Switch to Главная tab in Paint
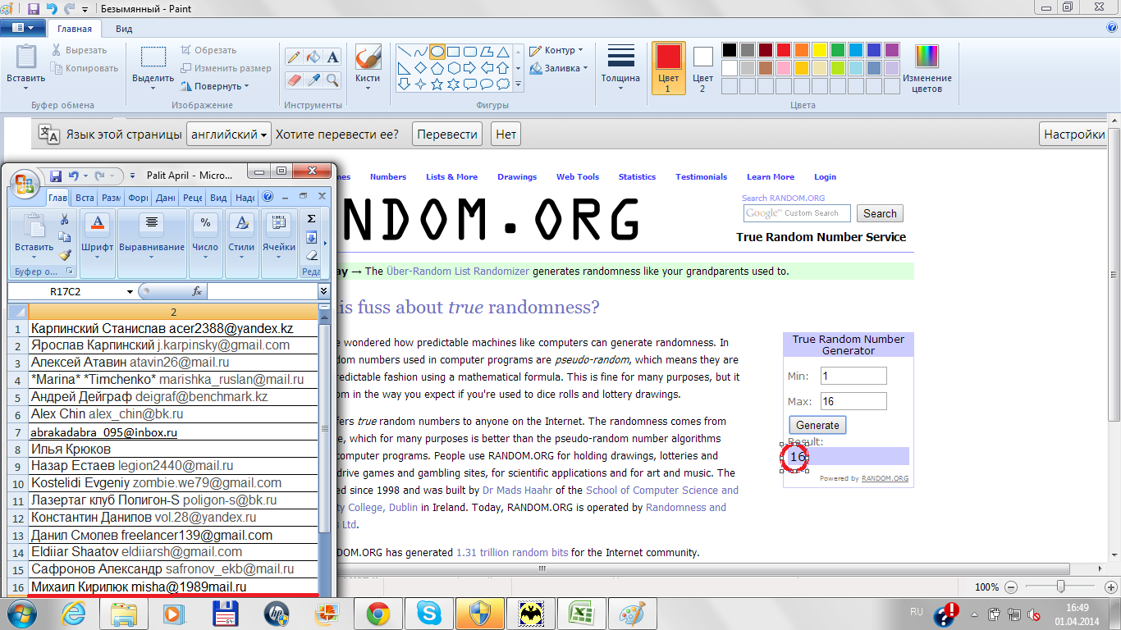 point(75,29)
